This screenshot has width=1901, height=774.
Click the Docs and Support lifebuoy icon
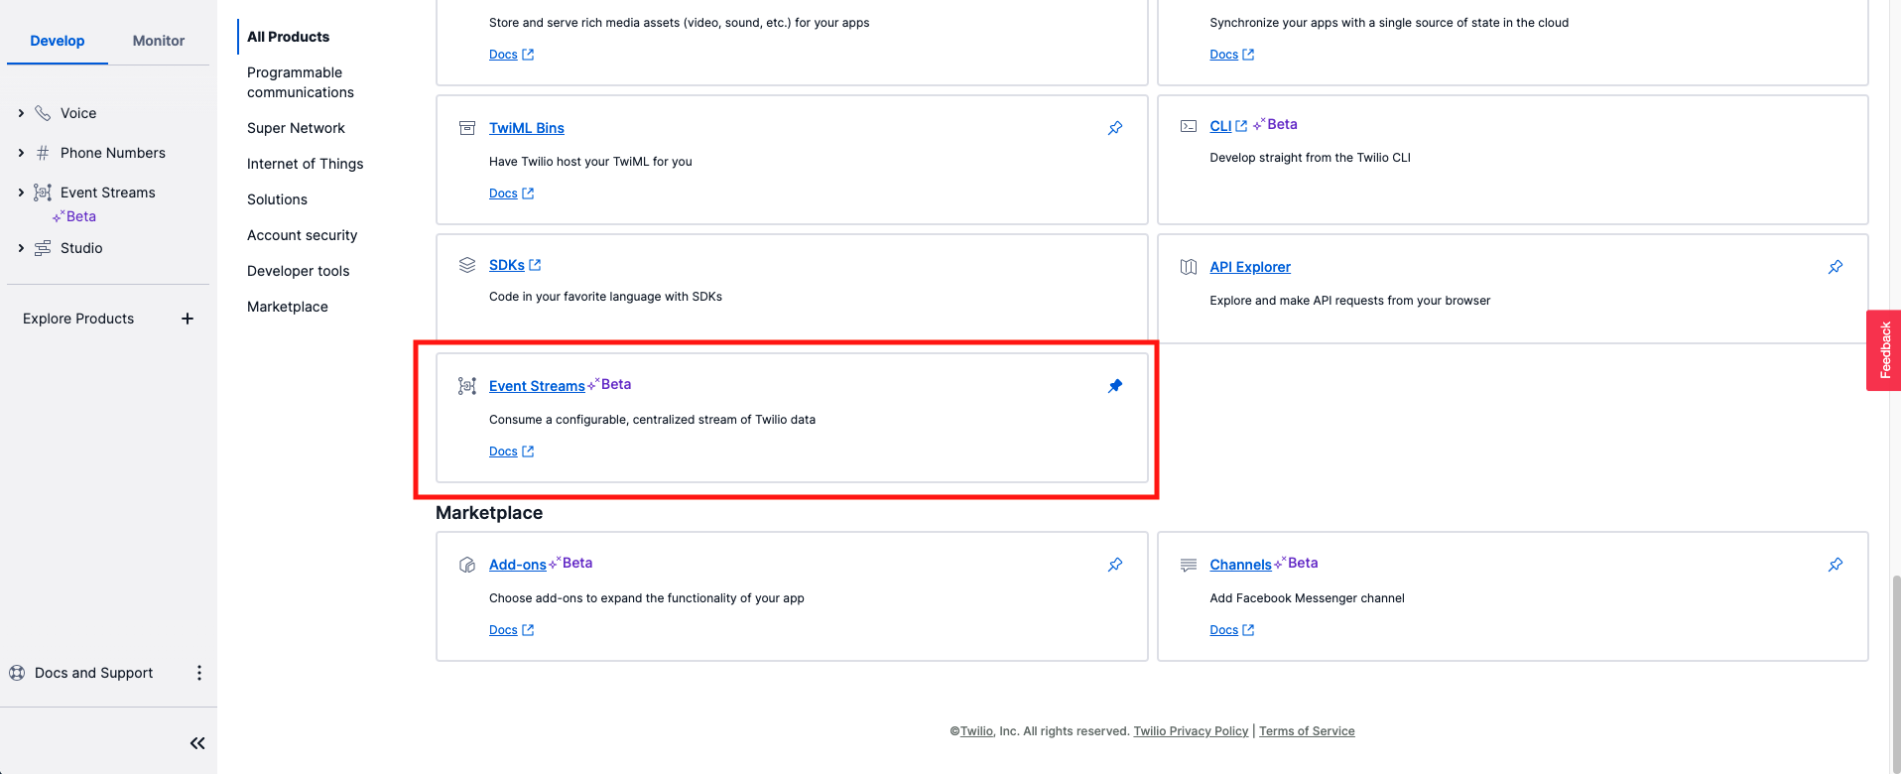point(17,673)
